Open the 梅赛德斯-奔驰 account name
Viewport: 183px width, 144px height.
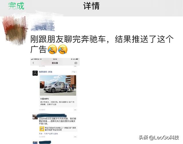pyautogui.click(x=45, y=72)
